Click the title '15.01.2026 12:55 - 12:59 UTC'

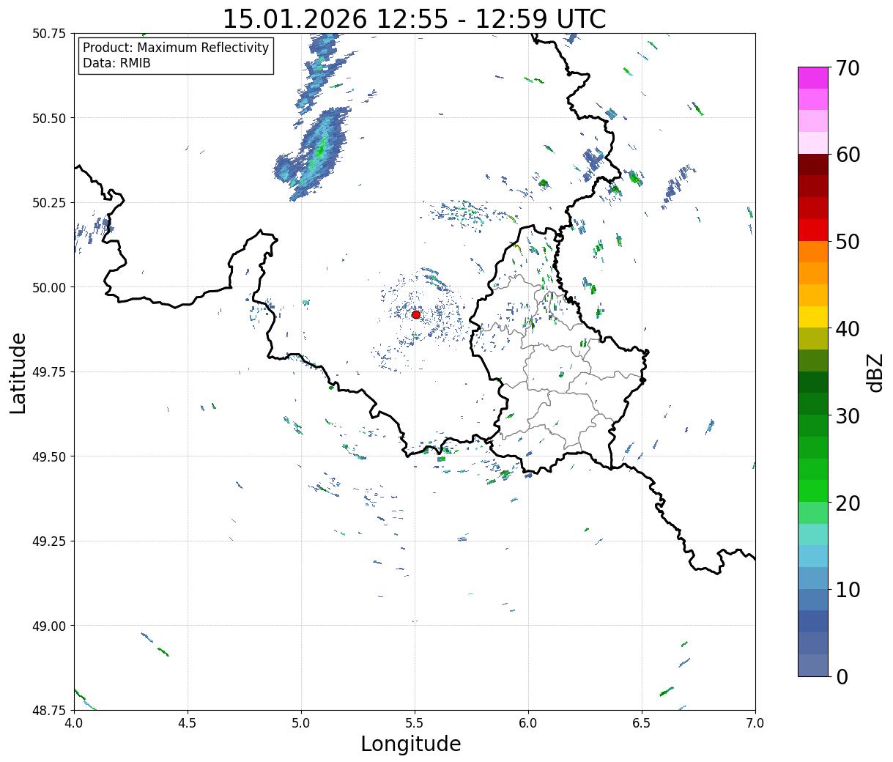(414, 19)
